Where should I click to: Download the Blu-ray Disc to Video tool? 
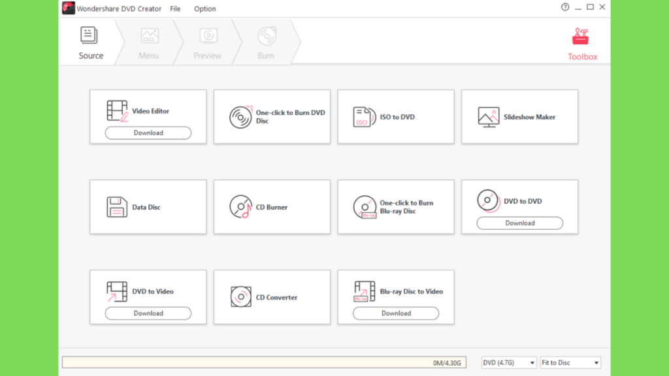396,313
